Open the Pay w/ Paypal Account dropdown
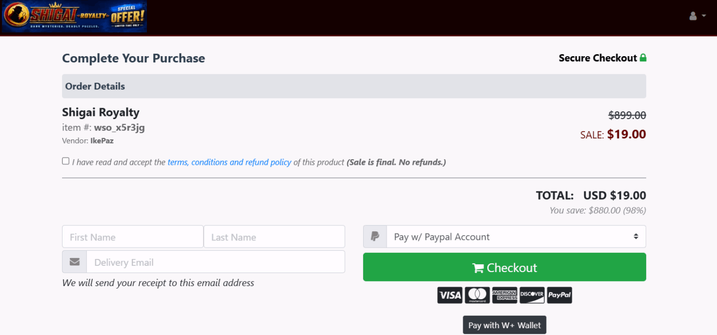Screen dimensions: 717x335 (x=516, y=237)
